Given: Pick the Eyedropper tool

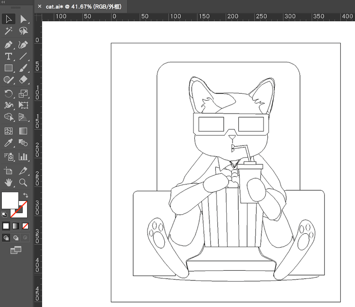Looking at the screenshot, I should [x=8, y=143].
